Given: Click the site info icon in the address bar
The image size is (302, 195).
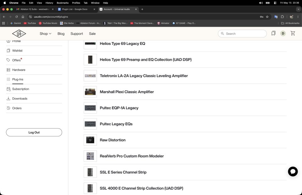Looking at the screenshot, I should click(x=30, y=17).
